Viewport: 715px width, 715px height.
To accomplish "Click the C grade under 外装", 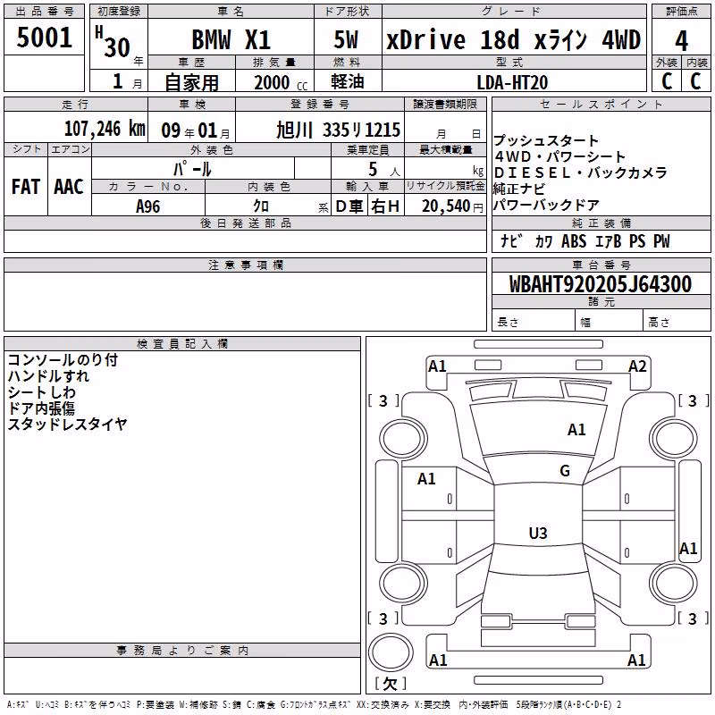I will (667, 81).
